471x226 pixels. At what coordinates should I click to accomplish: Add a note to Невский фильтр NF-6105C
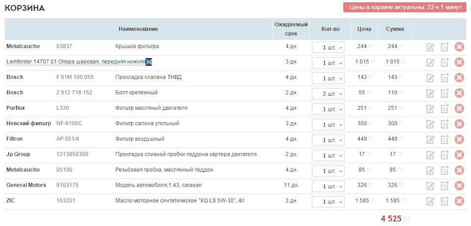click(445, 124)
